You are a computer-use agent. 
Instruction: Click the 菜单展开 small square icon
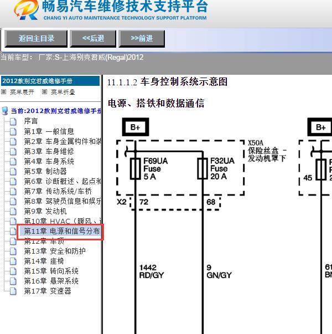(x=4, y=92)
